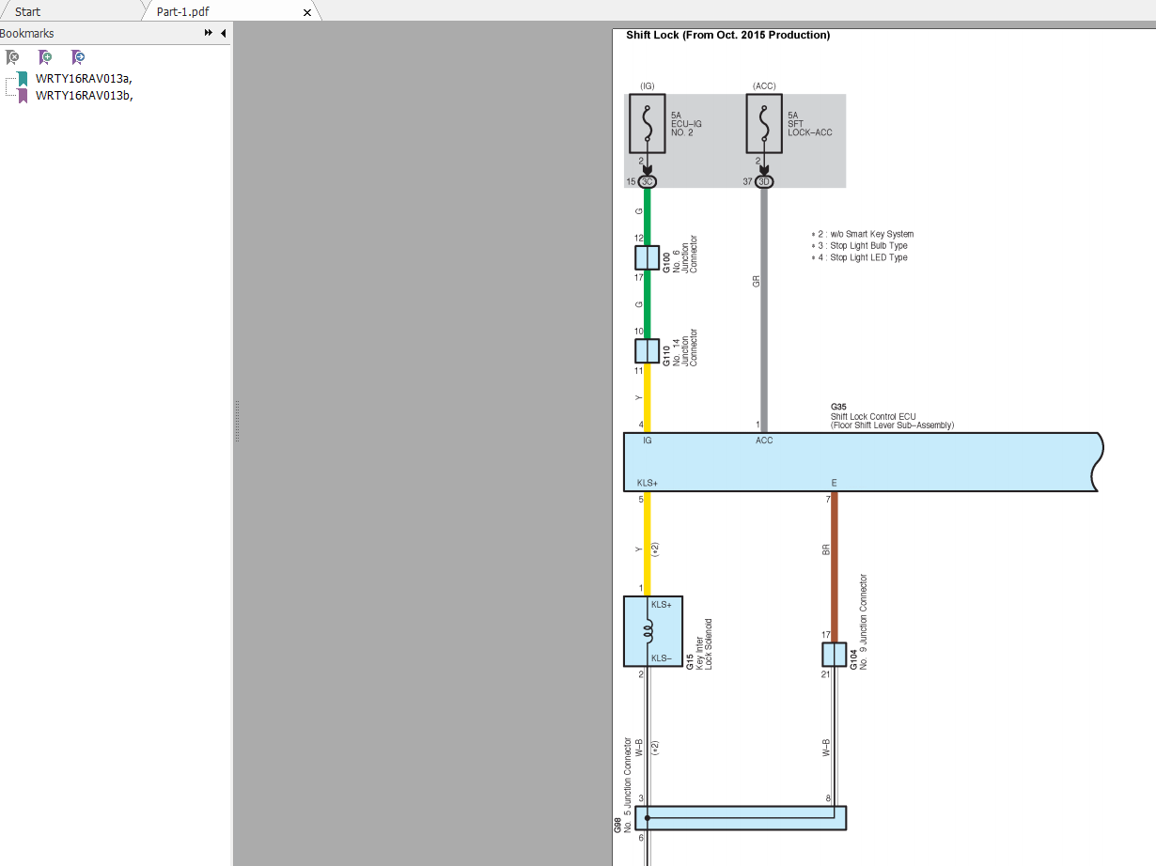This screenshot has height=866, width=1156.
Task: Click the 5A SFT LOCK-ACC fuse symbol
Action: 763,123
